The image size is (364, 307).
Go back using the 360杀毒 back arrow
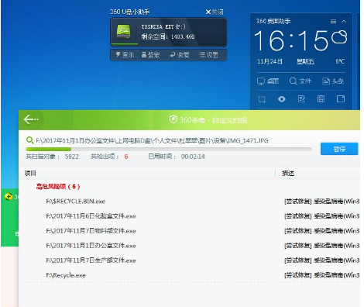pos(31,119)
